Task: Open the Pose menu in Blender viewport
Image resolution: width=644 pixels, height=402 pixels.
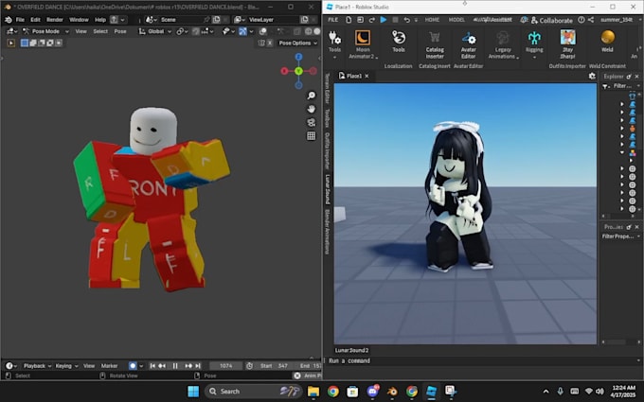Action: point(120,31)
